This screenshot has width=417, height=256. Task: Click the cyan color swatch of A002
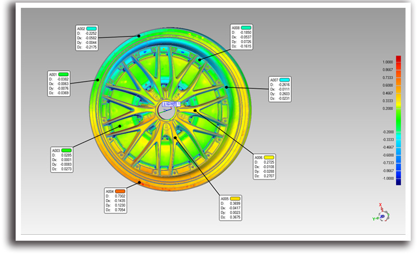click(92, 28)
